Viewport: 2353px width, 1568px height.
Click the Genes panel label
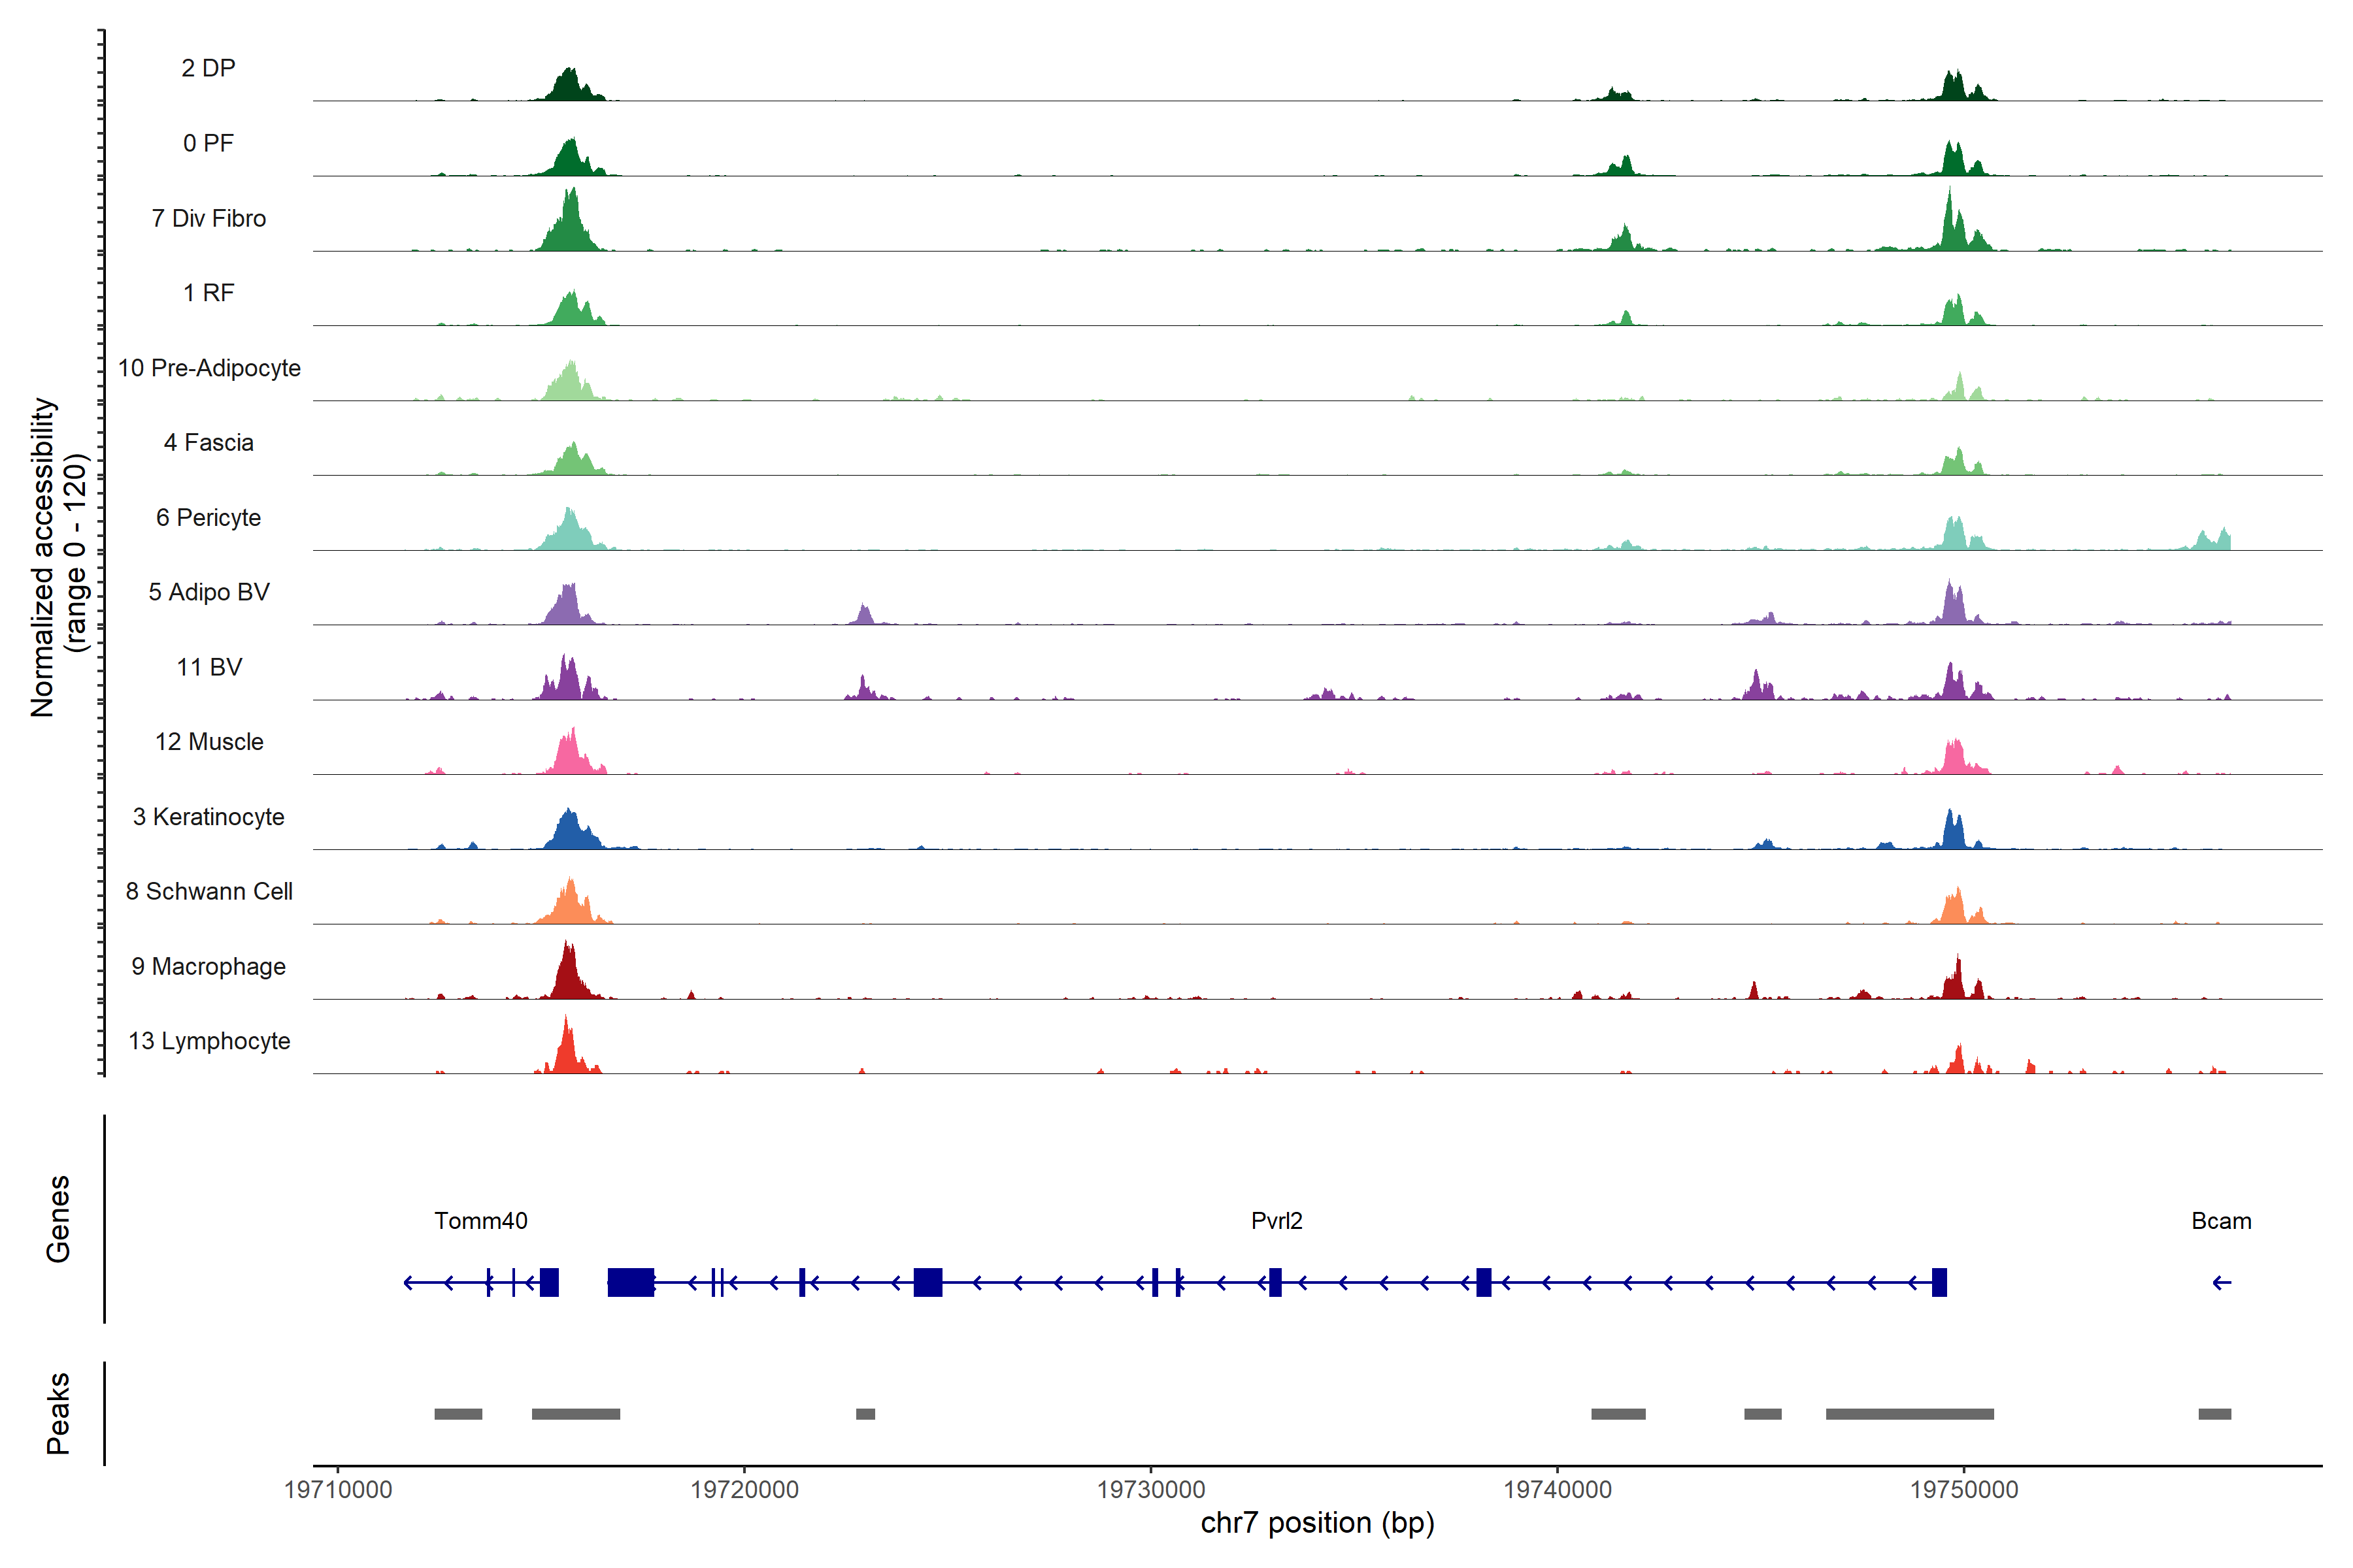(58, 1219)
